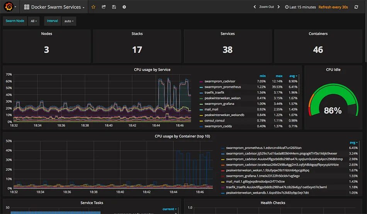Image resolution: width=367 pixels, height=214 pixels.
Task: Sort top 10 container legend by avg
Action: coord(353,143)
